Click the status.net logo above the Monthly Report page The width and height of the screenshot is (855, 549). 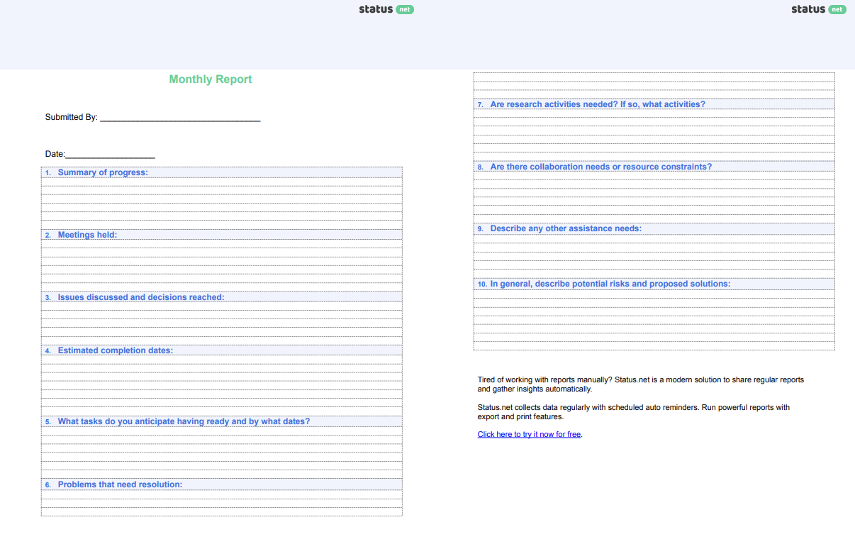tap(386, 9)
